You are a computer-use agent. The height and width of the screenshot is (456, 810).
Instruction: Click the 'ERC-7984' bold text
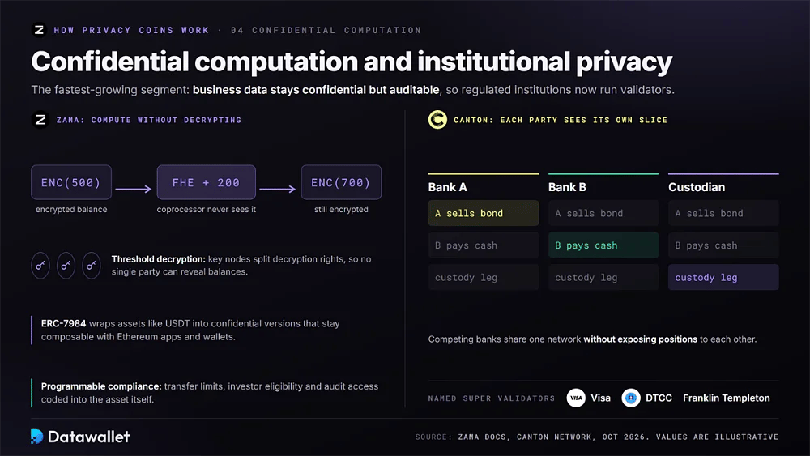[x=63, y=323]
